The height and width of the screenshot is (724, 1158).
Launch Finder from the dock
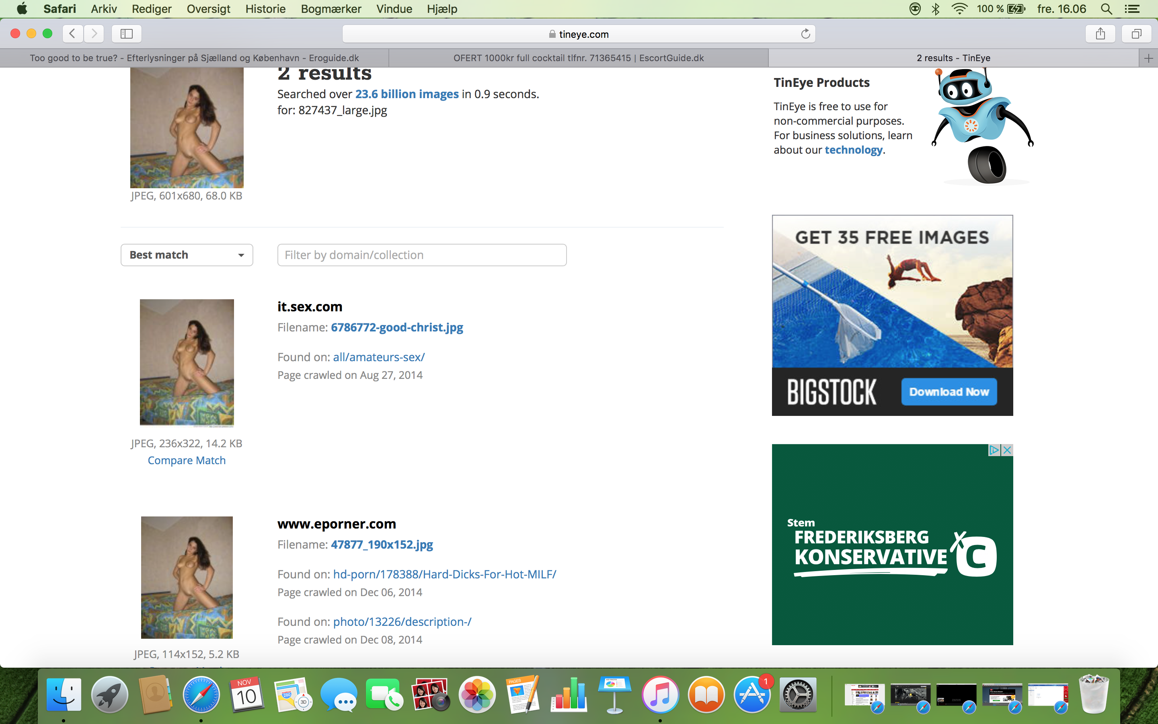point(64,694)
